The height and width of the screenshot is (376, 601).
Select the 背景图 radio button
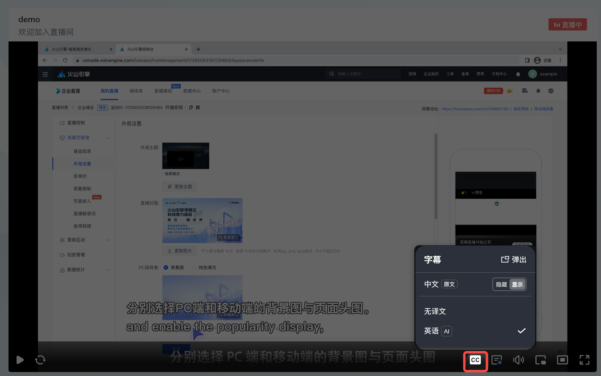coord(166,268)
